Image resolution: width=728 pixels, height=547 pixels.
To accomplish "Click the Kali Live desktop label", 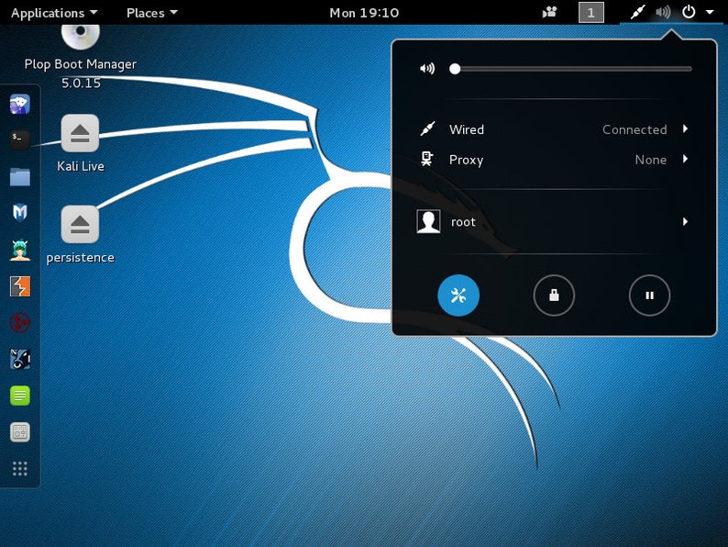I will (81, 166).
